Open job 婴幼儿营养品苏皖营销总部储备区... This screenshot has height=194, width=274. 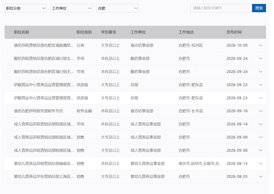point(44,164)
